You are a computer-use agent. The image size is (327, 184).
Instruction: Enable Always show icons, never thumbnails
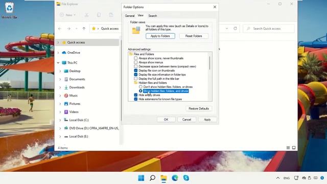point(136,58)
